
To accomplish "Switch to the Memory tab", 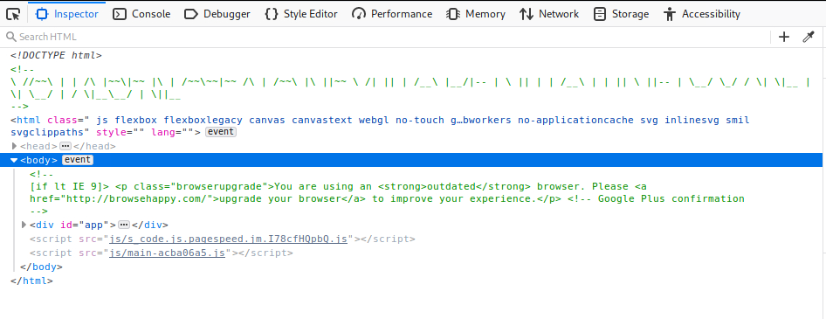I will (476, 14).
